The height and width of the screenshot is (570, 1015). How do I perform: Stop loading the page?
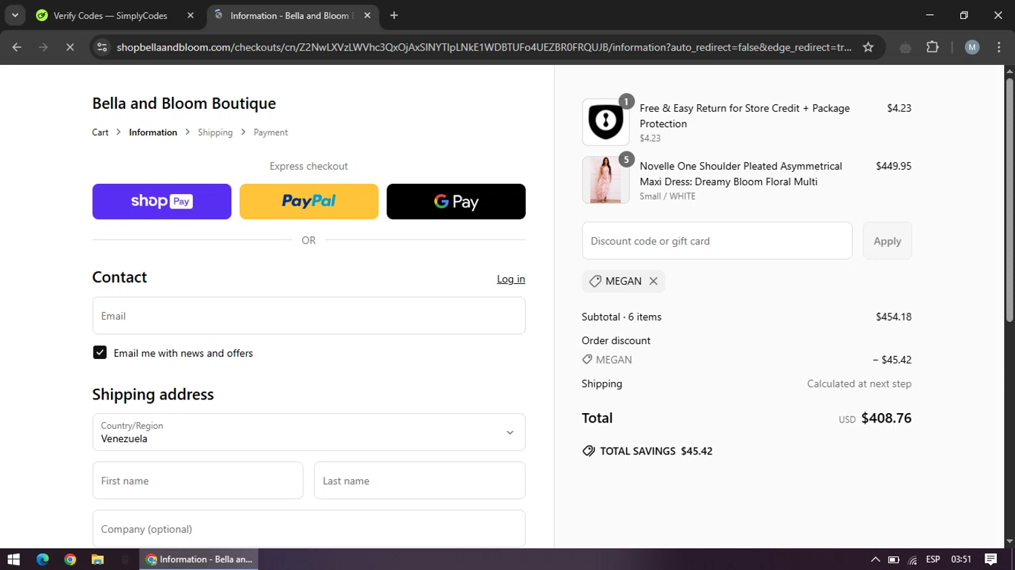(70, 47)
